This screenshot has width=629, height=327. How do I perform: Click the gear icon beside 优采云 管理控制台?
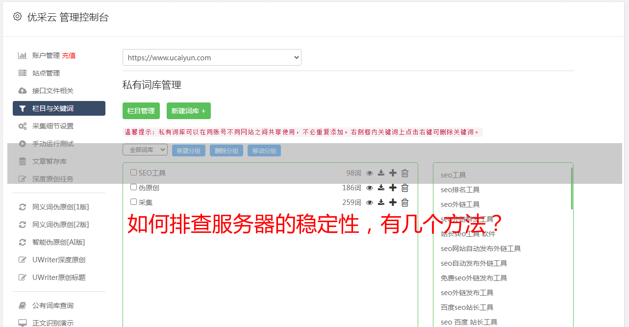tap(18, 17)
